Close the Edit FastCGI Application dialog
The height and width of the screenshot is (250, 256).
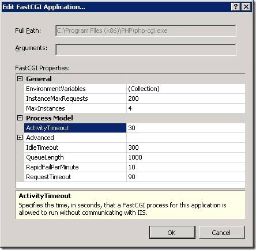tap(246, 7)
